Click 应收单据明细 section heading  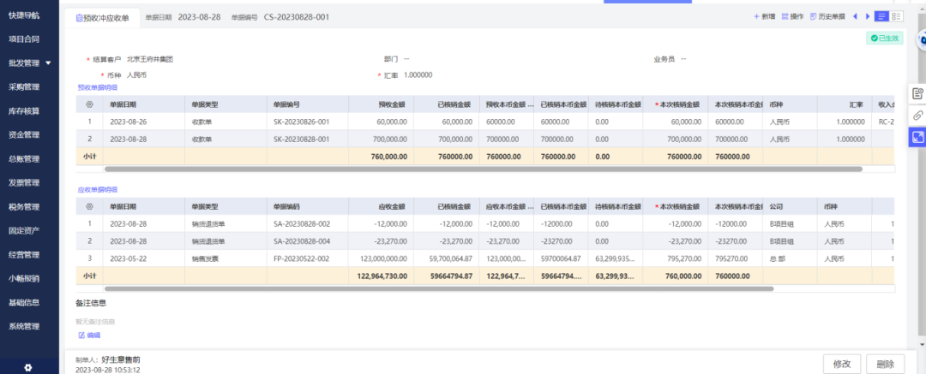coord(98,190)
